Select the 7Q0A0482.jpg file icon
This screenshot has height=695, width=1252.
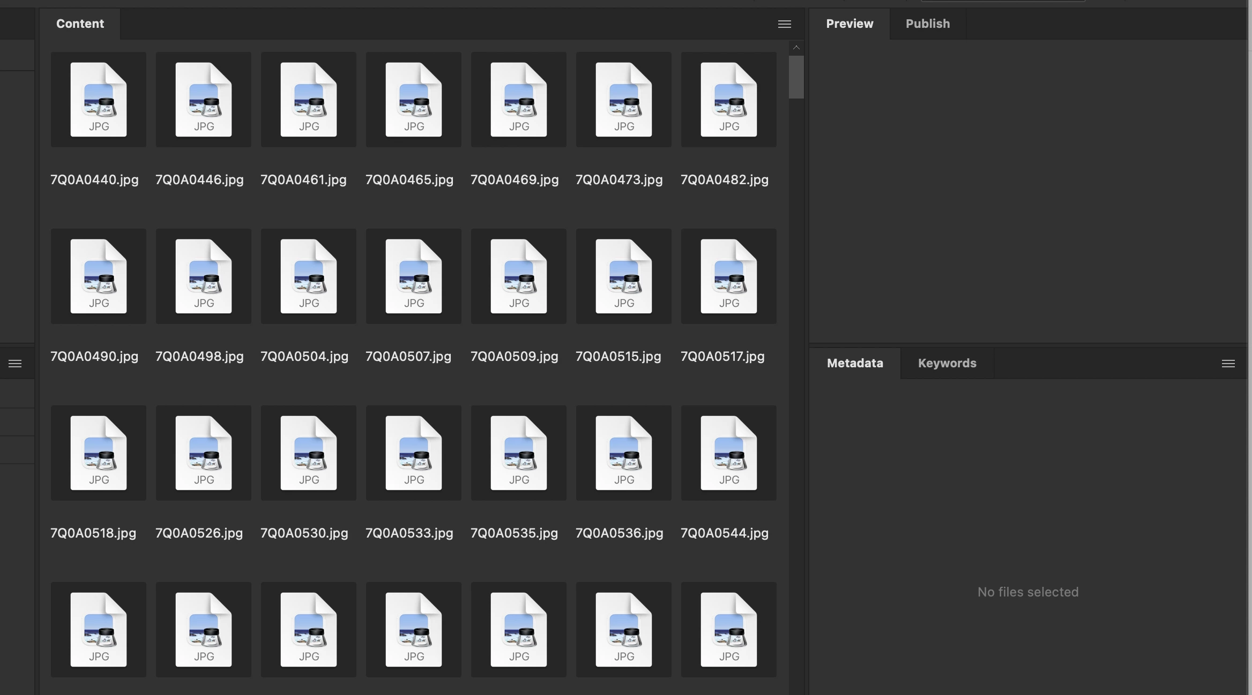(x=728, y=100)
